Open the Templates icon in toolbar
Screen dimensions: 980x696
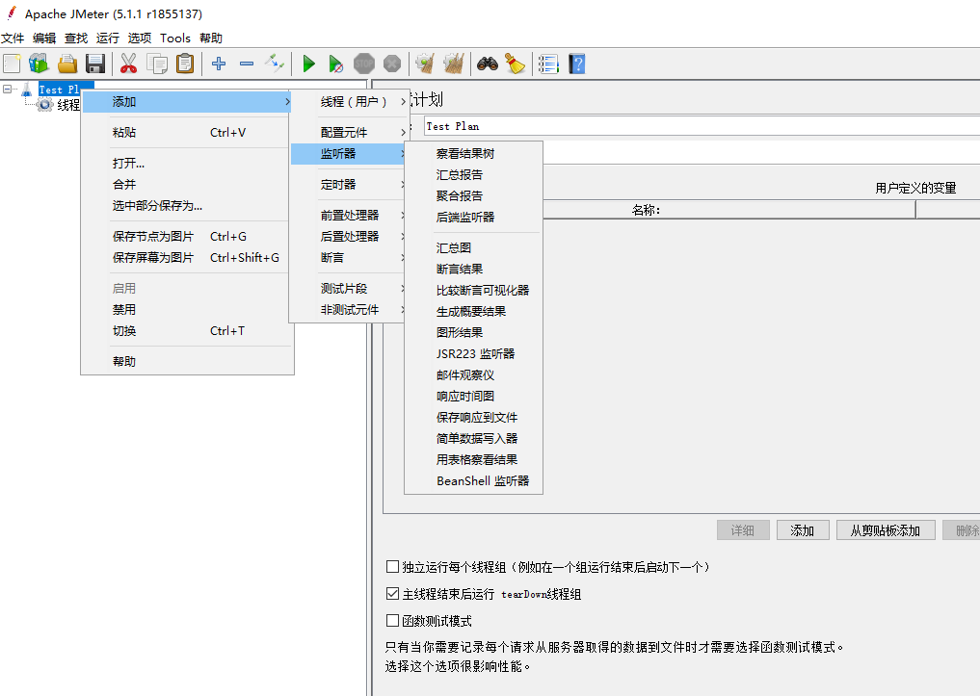tap(39, 64)
